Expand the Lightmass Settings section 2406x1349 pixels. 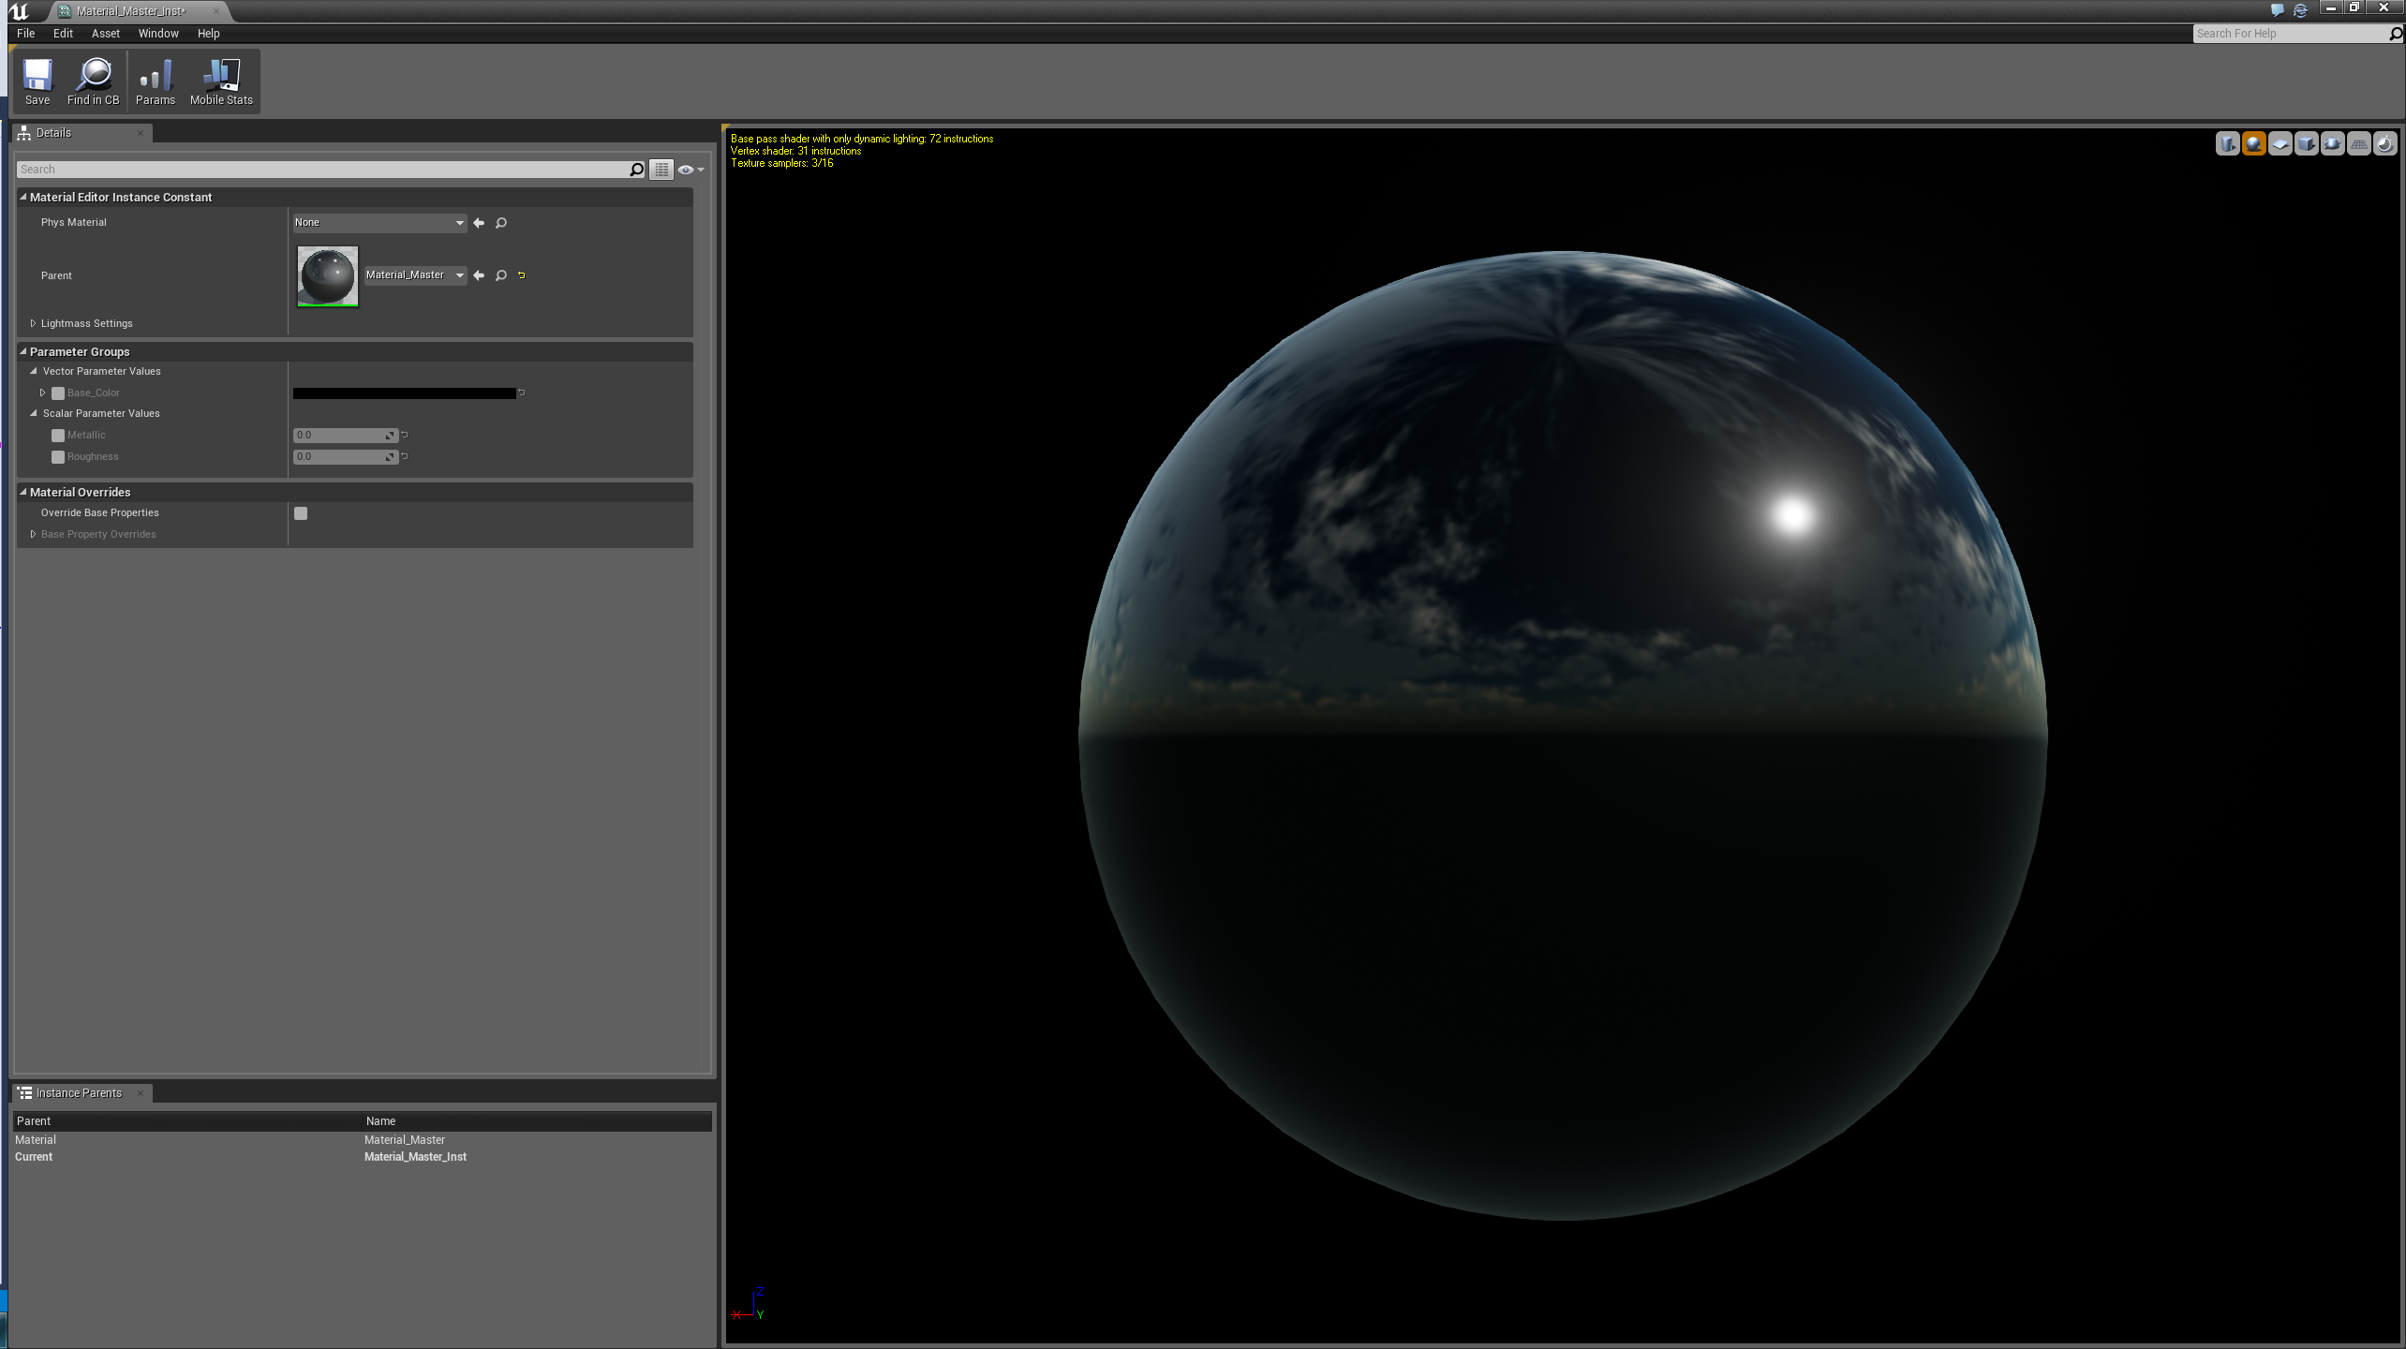34,322
